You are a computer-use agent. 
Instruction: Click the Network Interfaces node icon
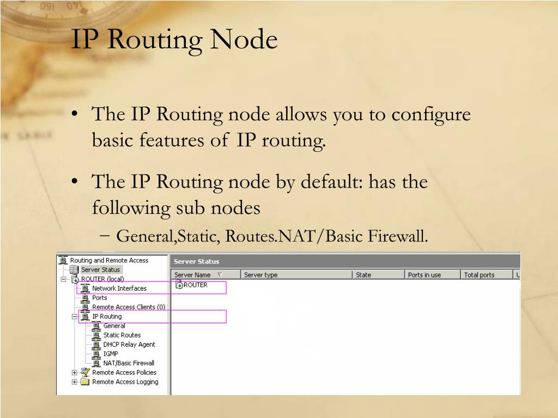pyautogui.click(x=85, y=288)
